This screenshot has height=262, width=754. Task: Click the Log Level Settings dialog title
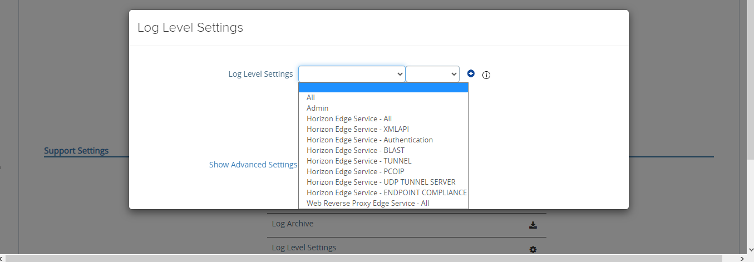[x=190, y=27]
